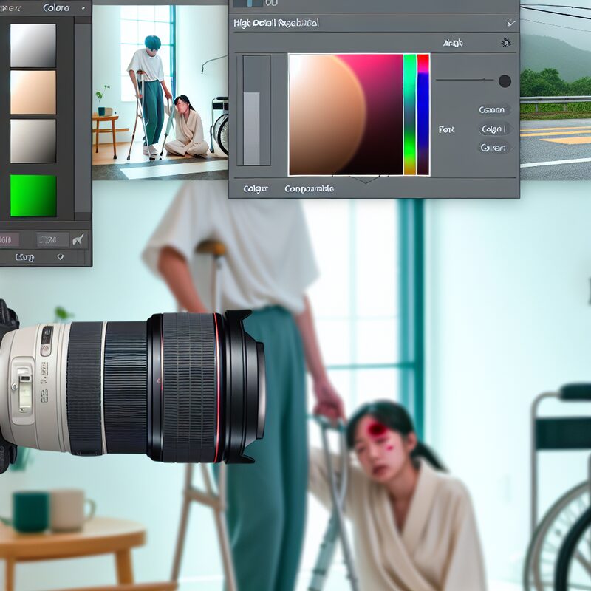Click the round knob on the horizontal slider

coord(505,81)
